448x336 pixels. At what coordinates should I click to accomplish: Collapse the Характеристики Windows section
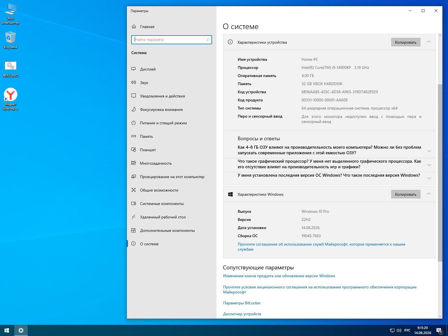[428, 194]
